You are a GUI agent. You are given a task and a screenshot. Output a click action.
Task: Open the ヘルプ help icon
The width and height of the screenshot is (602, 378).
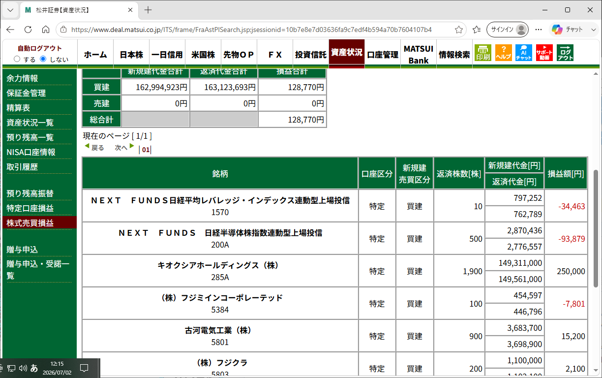pyautogui.click(x=503, y=52)
